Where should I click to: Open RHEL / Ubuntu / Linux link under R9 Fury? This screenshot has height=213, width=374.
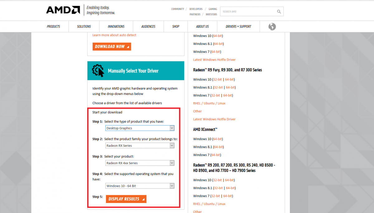point(209,103)
